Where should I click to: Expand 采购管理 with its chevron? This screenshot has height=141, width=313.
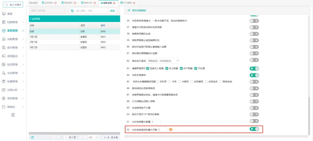(x=23, y=39)
